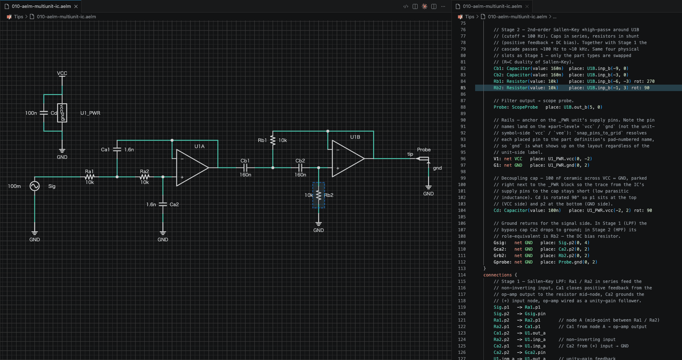Click the 'Cb1: Capacitor' code line

coord(561,68)
